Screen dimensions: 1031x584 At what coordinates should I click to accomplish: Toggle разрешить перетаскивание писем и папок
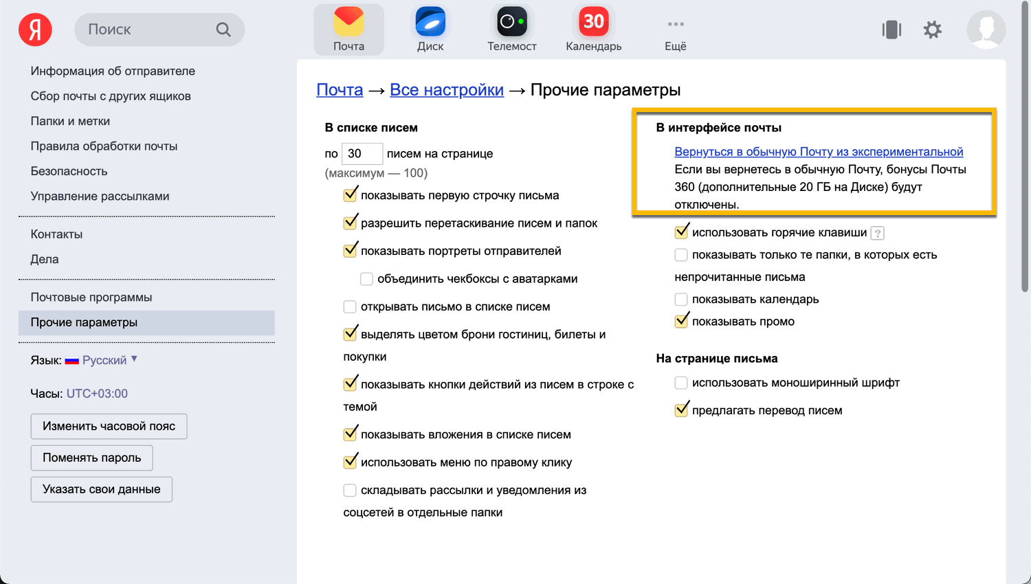tap(351, 223)
